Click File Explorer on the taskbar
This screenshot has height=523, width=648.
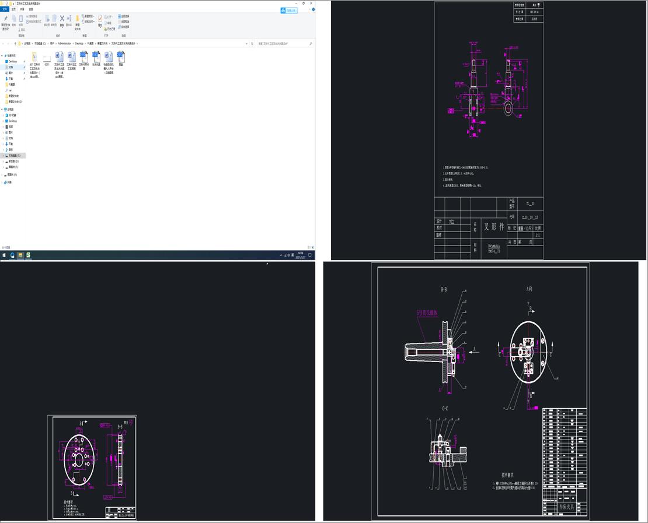[20, 255]
